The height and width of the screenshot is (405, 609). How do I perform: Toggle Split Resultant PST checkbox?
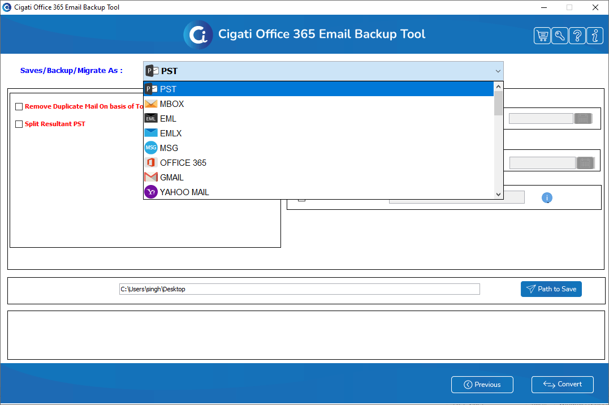tap(19, 124)
